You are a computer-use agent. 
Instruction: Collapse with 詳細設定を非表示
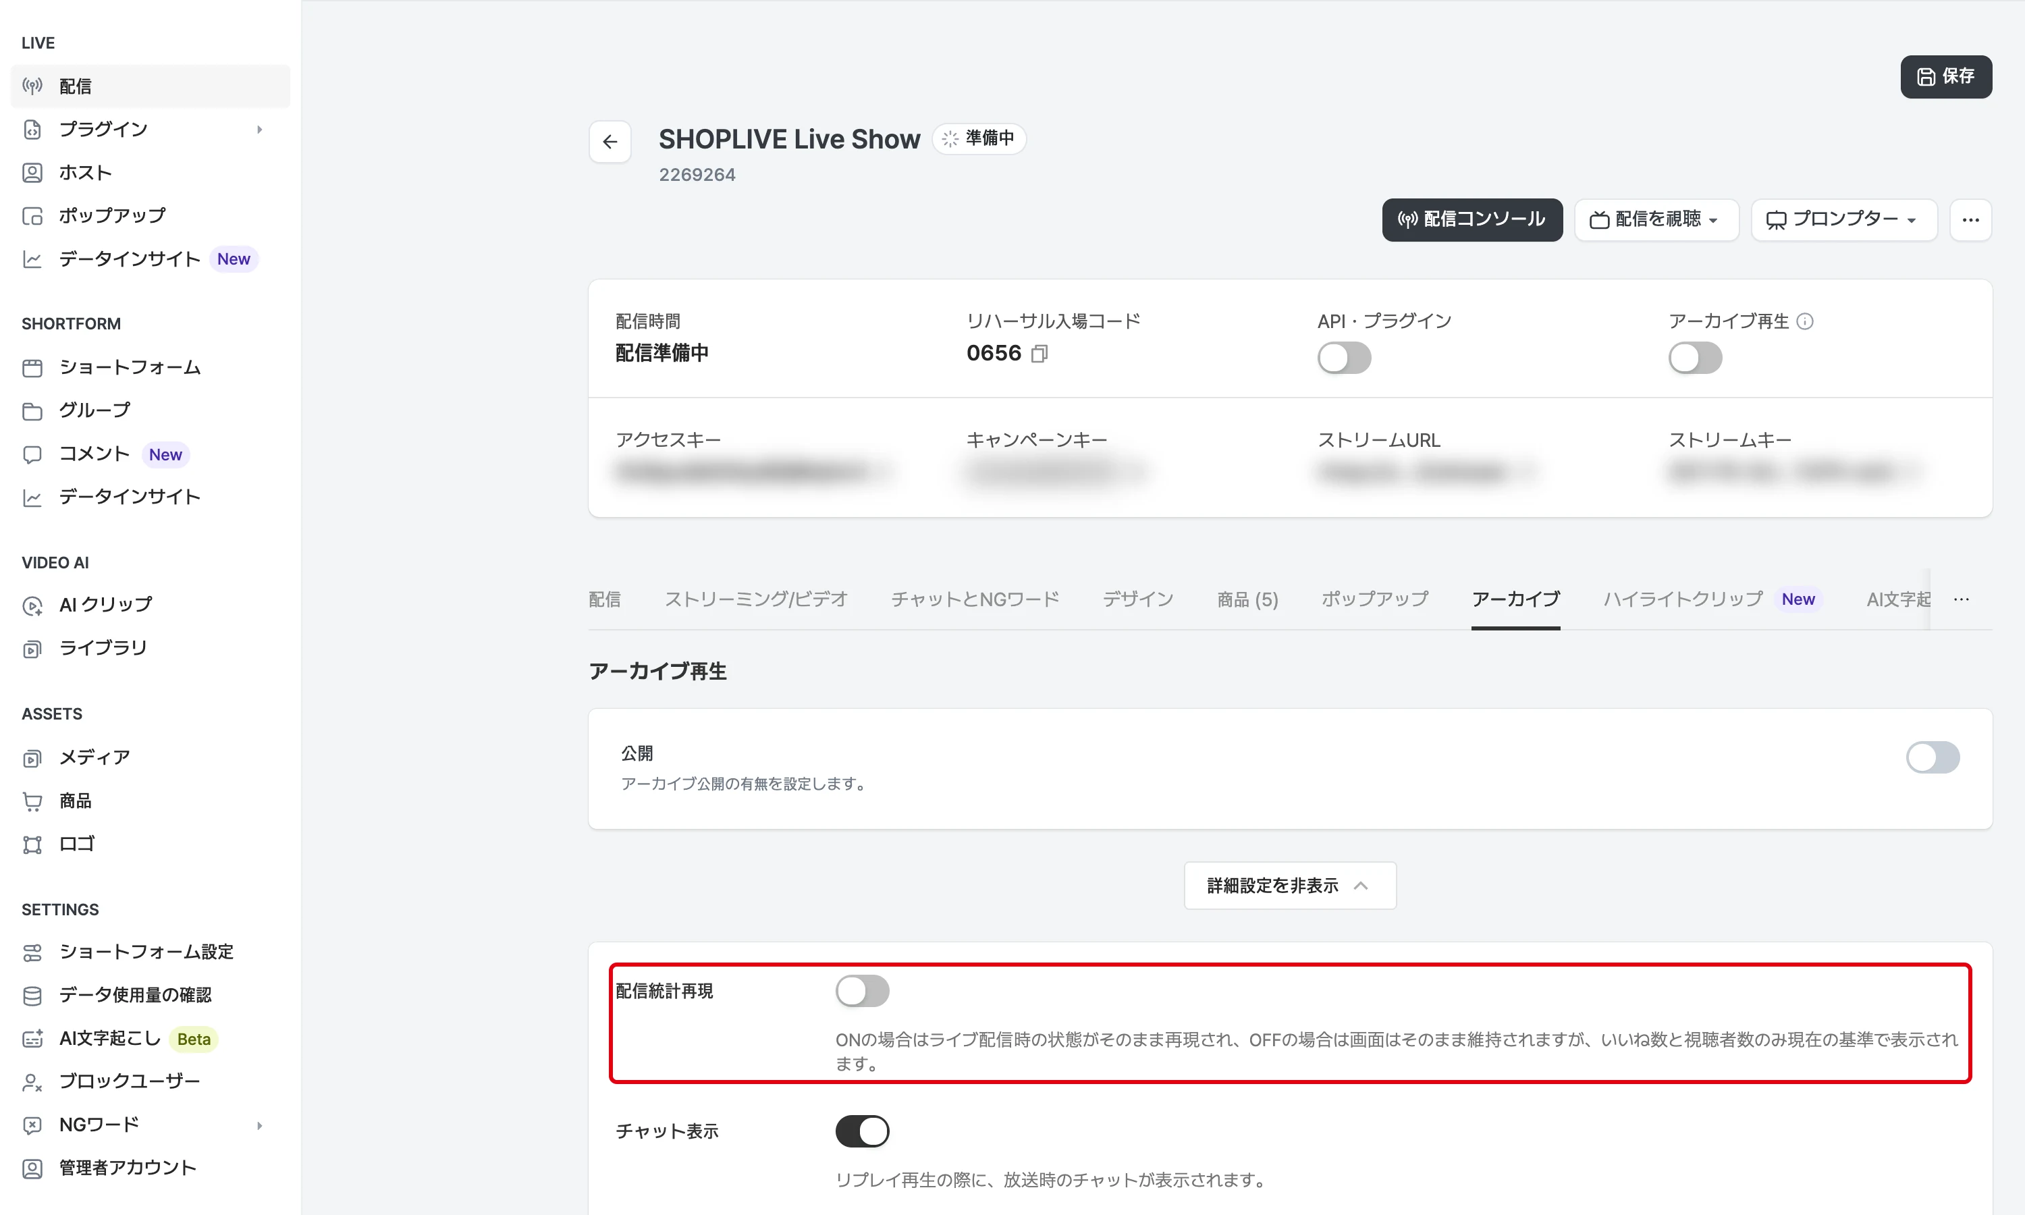pos(1290,886)
